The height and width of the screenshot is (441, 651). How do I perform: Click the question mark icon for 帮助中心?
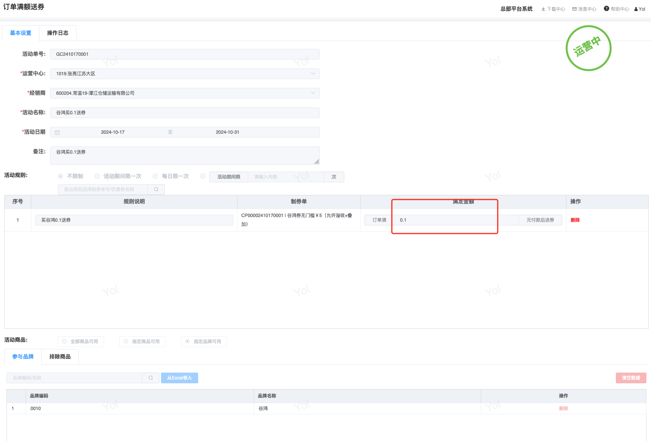tap(606, 9)
